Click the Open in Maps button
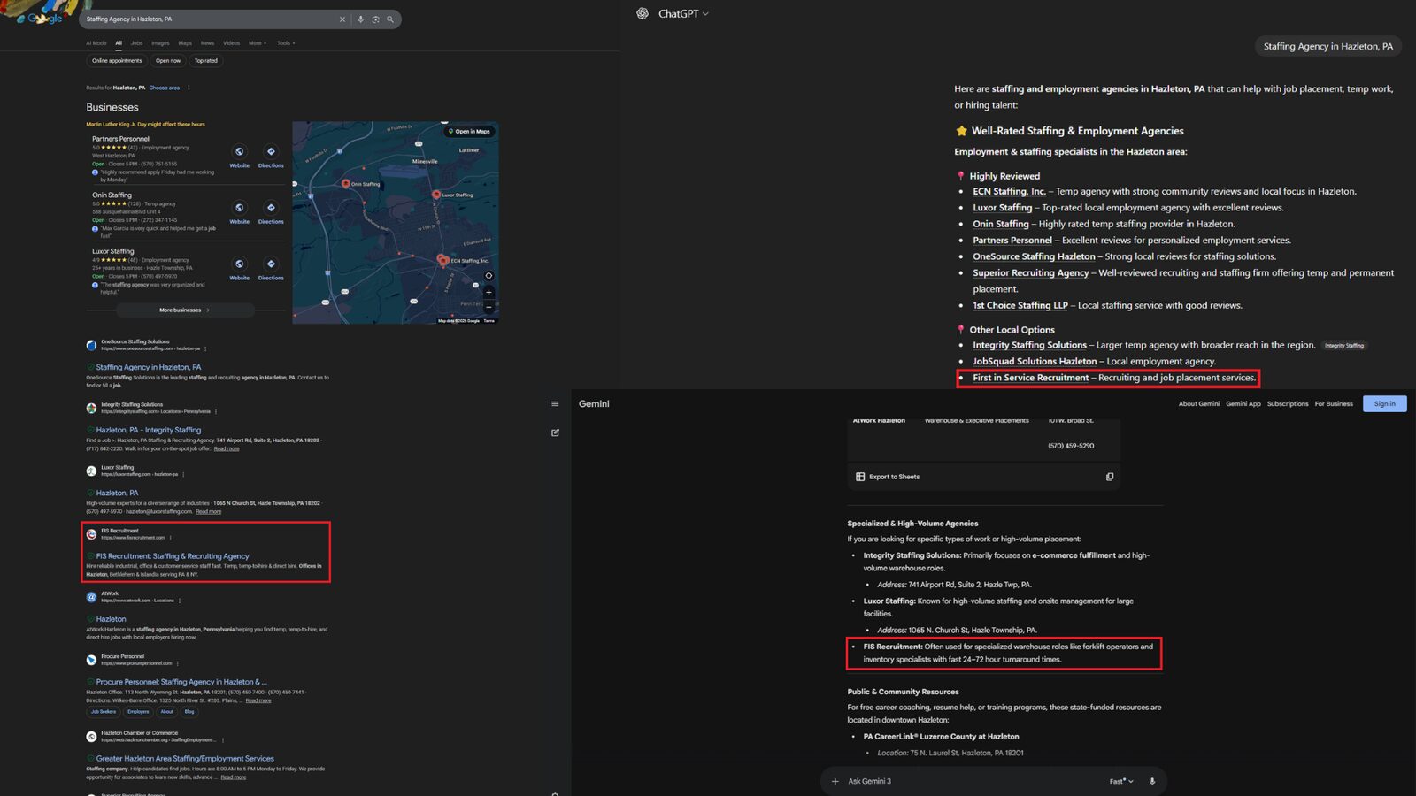 pos(469,131)
